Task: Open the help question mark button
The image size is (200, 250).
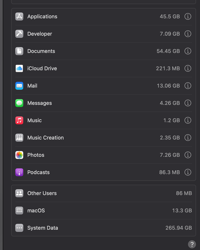Action: (192, 244)
